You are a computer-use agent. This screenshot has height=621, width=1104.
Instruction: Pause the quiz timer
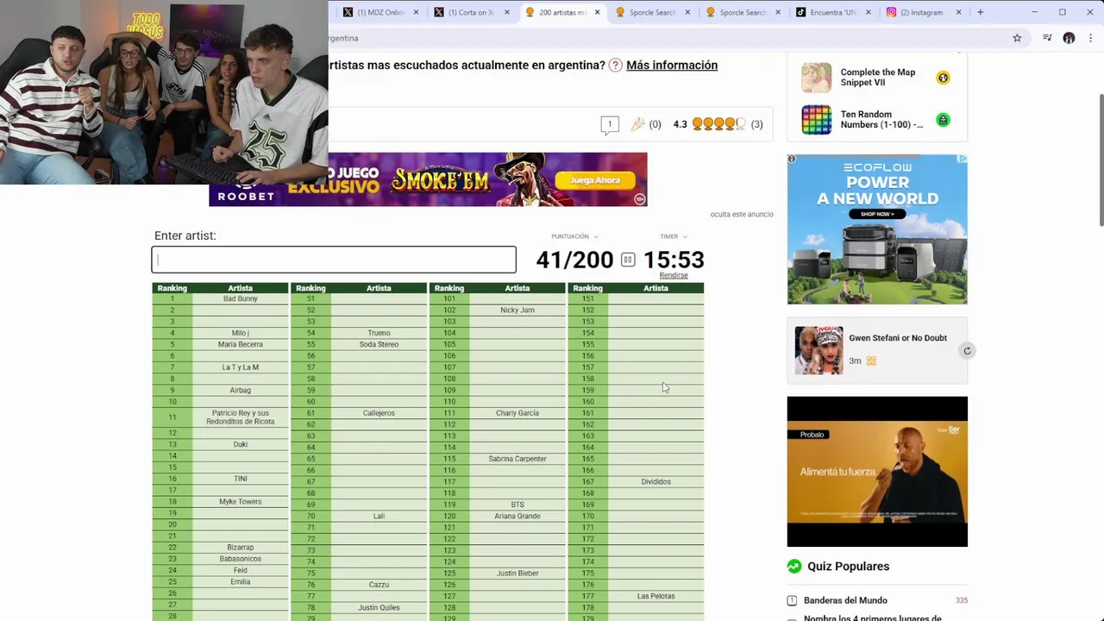pyautogui.click(x=628, y=260)
